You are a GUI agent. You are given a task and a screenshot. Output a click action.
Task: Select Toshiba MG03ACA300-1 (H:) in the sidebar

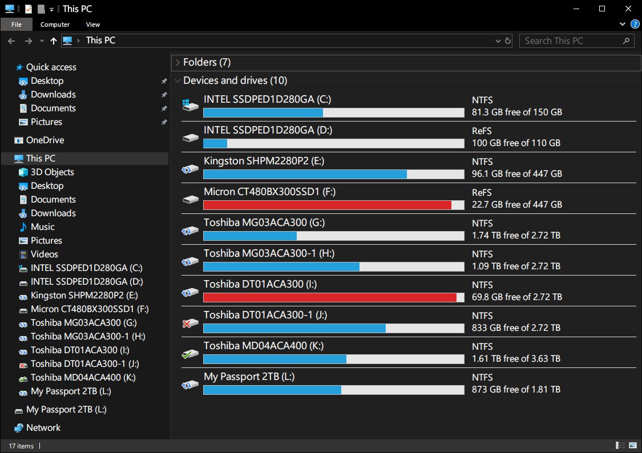(x=88, y=337)
